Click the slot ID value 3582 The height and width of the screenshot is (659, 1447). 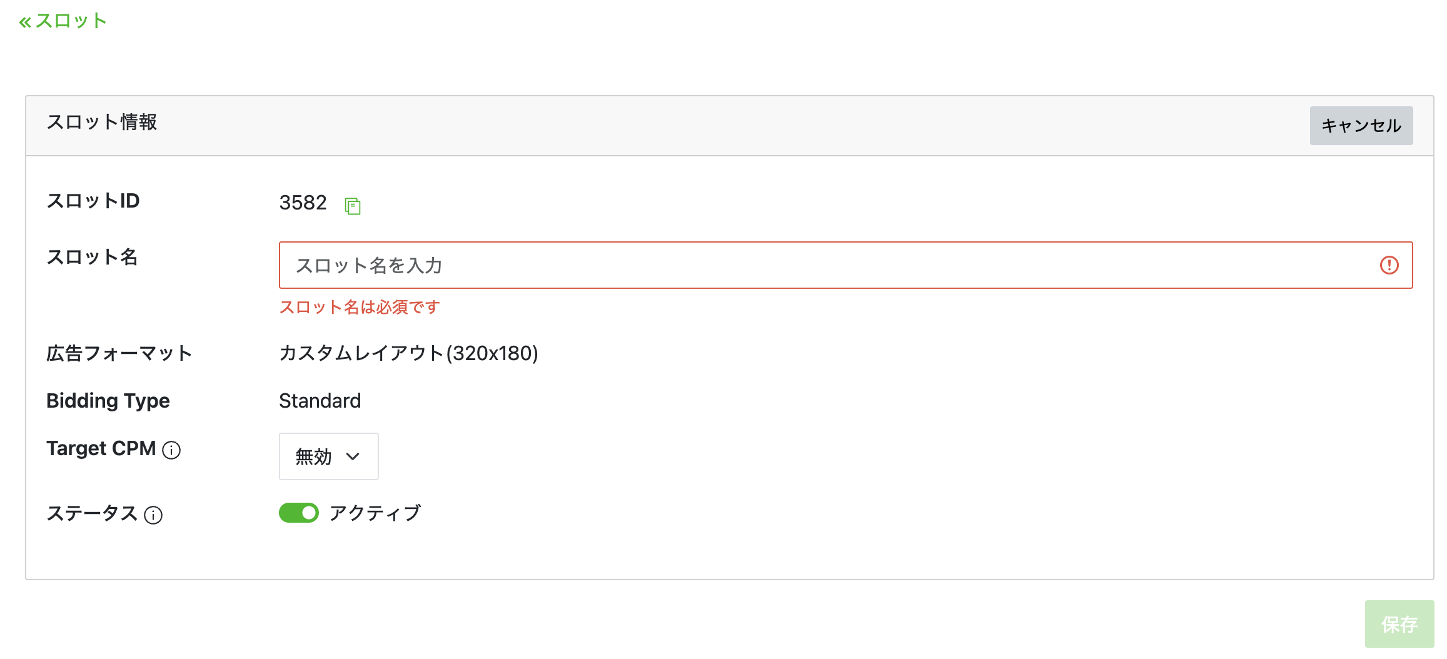point(303,203)
